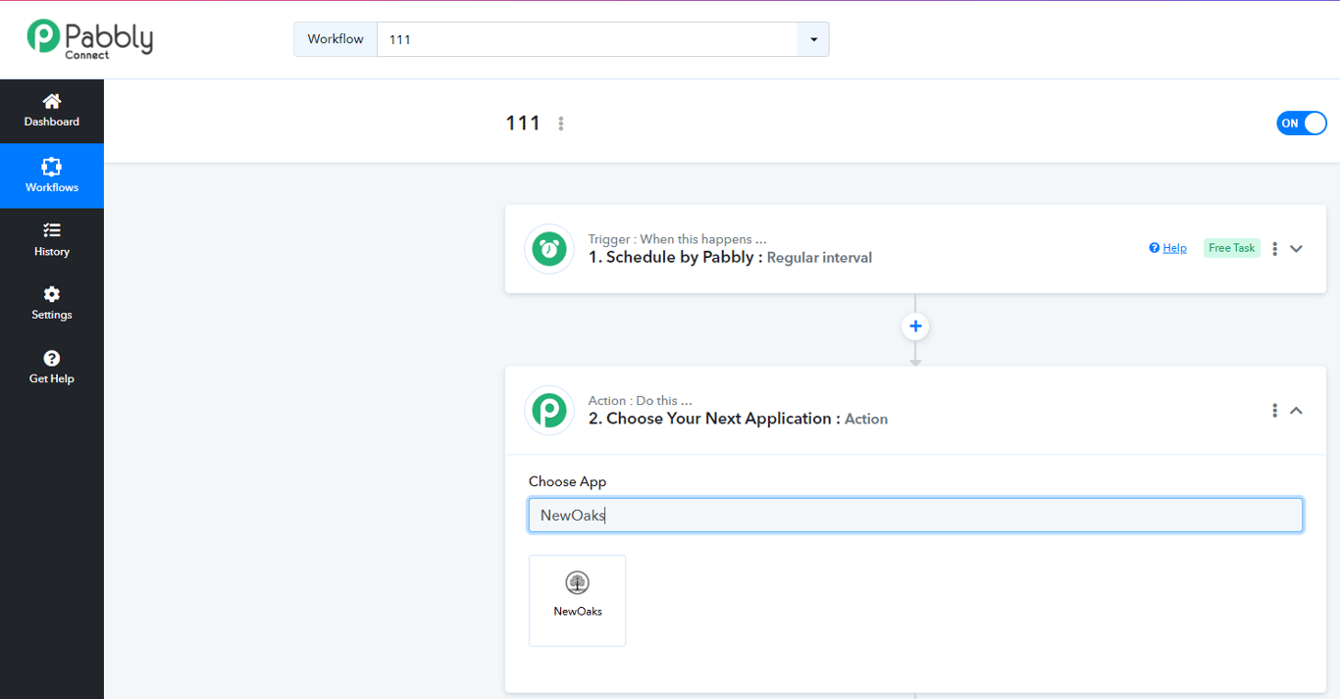Add a step with the plus button
Image resolution: width=1340 pixels, height=699 pixels.
tap(915, 326)
